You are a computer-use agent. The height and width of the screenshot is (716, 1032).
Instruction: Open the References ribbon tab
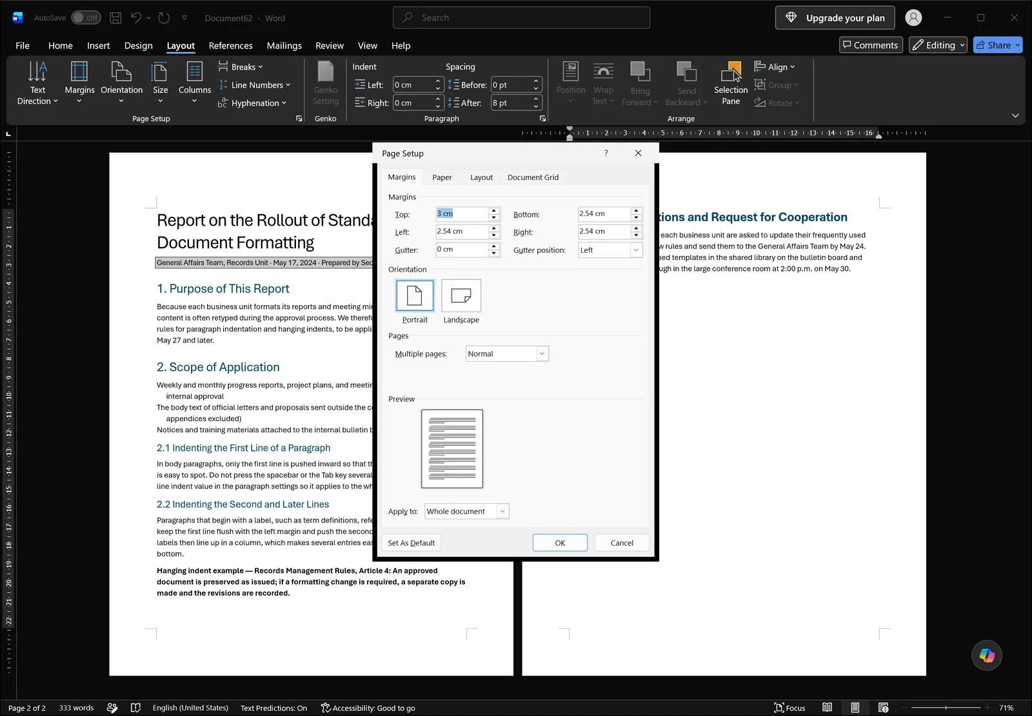pos(230,45)
